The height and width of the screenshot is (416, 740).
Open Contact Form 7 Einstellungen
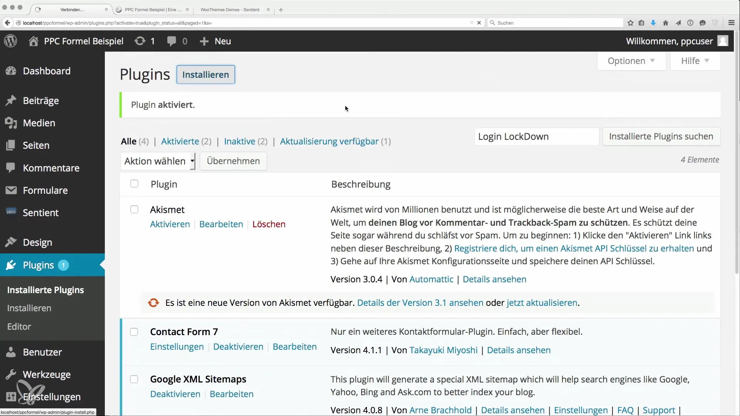[x=177, y=347]
